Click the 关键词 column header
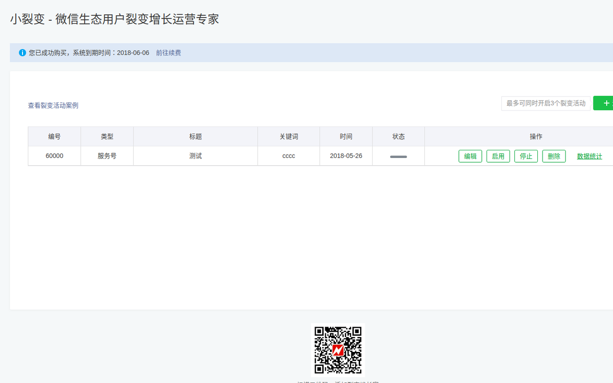Screen dimensions: 613x383 (289, 136)
